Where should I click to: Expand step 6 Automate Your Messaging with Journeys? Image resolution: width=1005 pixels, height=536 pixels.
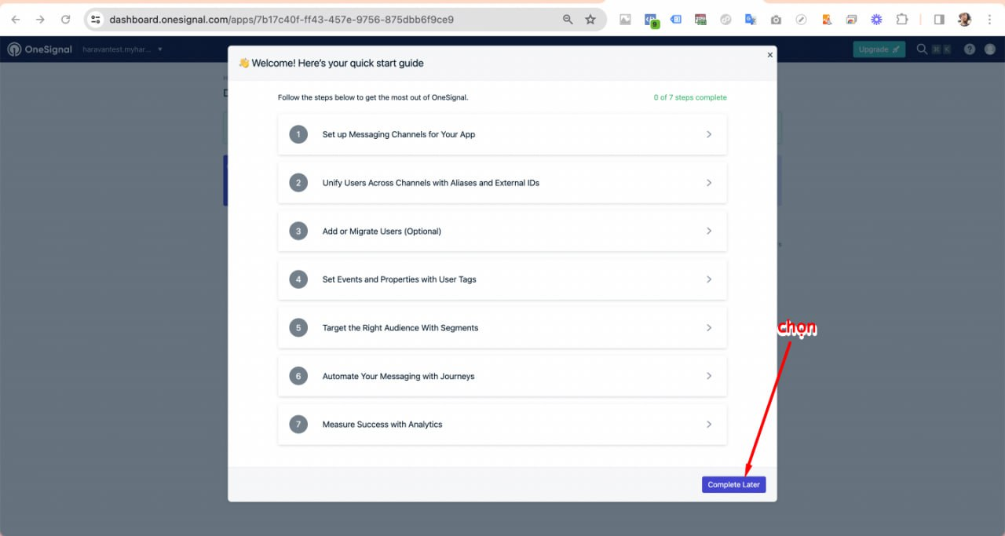pyautogui.click(x=502, y=376)
